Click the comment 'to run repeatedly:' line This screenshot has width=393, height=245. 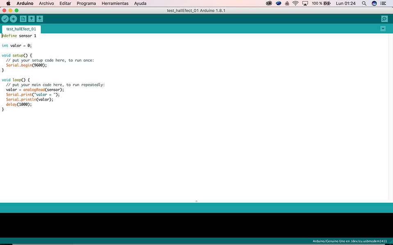(x=55, y=85)
